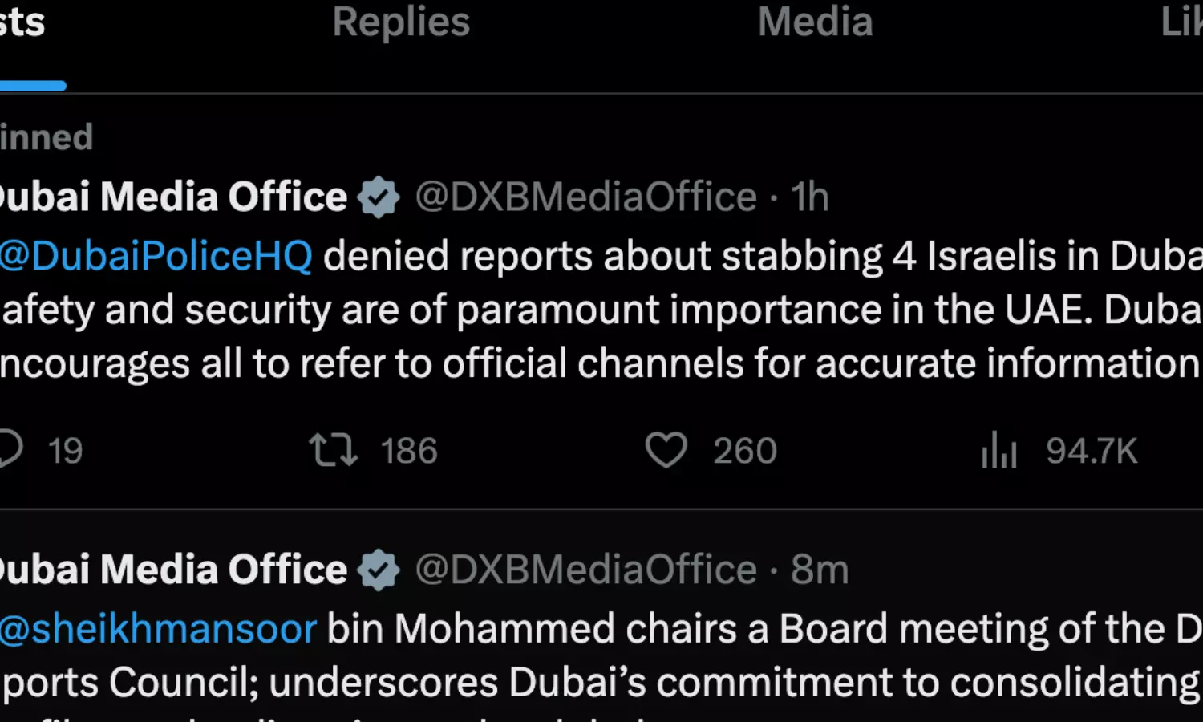Repost the pinned Dubai Media Office post

tap(333, 450)
